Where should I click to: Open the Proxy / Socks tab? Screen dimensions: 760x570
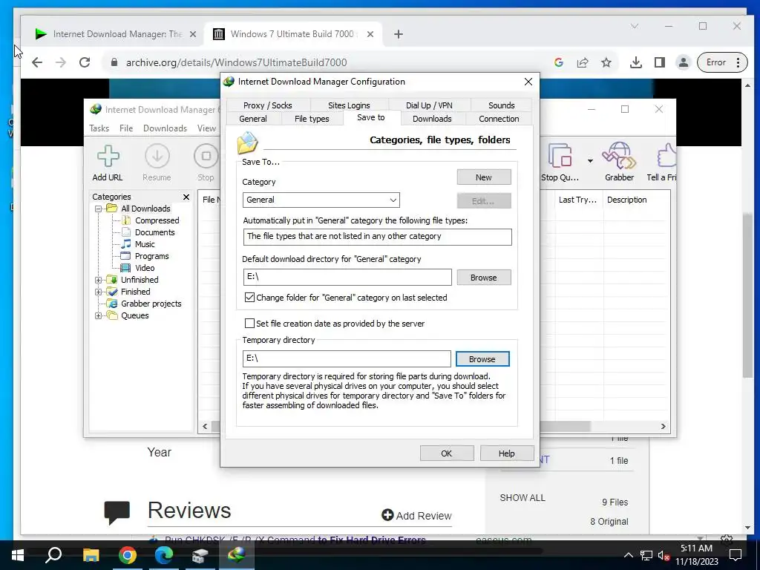tap(267, 105)
